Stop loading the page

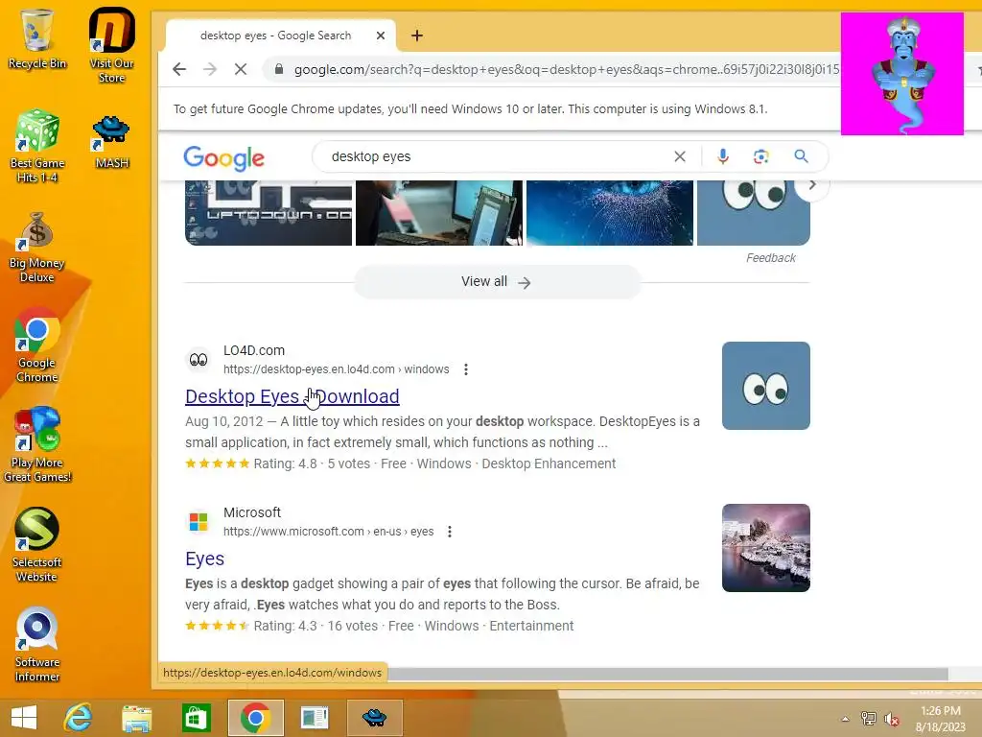click(x=241, y=69)
